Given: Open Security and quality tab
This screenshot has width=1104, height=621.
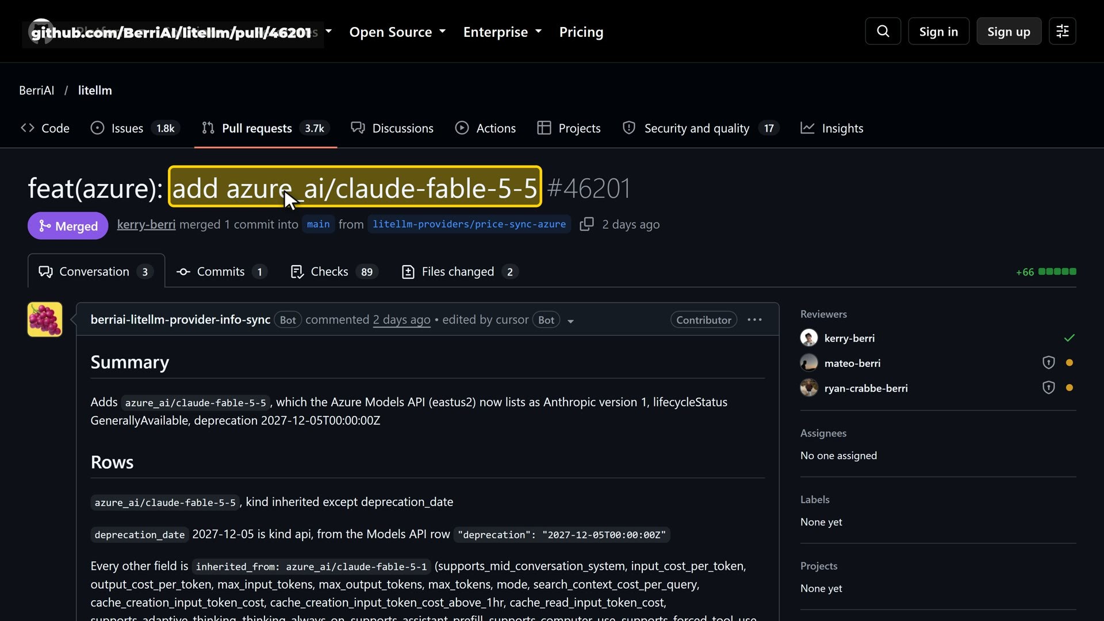Looking at the screenshot, I should click(x=700, y=128).
